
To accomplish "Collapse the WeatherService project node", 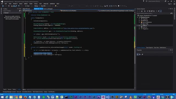I will click(x=138, y=17).
